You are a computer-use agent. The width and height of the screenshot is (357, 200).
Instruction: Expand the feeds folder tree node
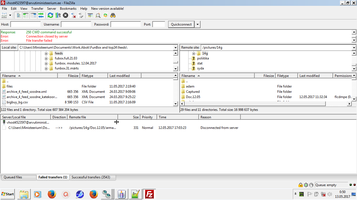click(46, 53)
